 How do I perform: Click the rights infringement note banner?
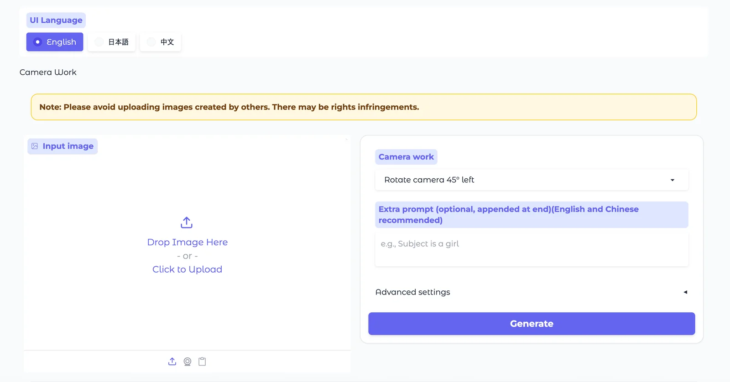point(364,107)
